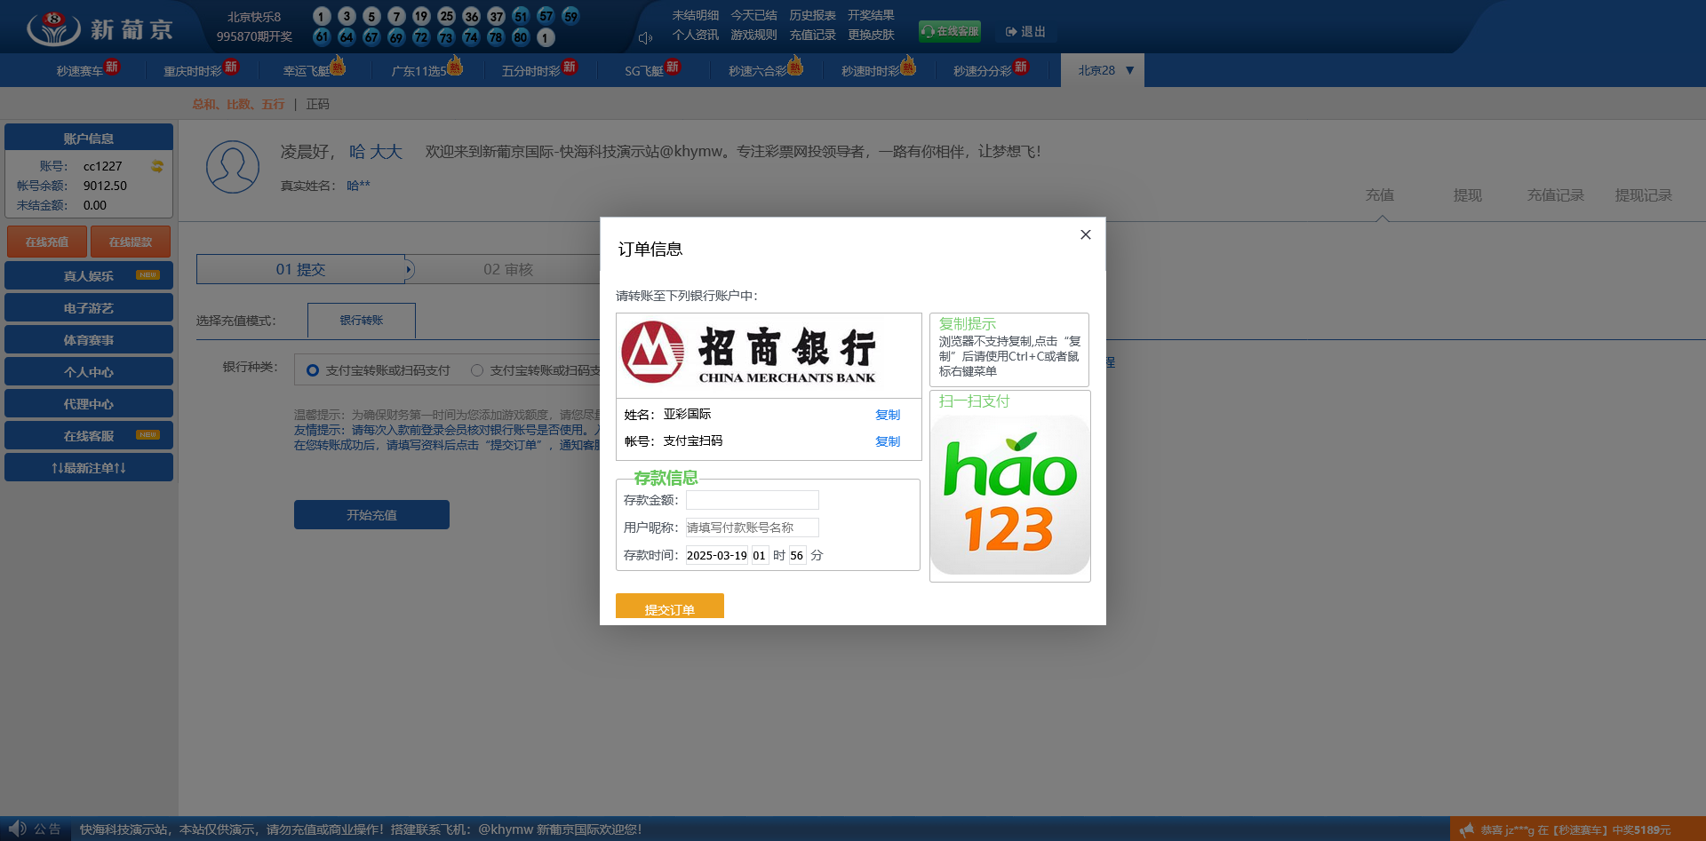Click the hao123 QR payment image
The width and height of the screenshot is (1706, 841).
click(1009, 495)
